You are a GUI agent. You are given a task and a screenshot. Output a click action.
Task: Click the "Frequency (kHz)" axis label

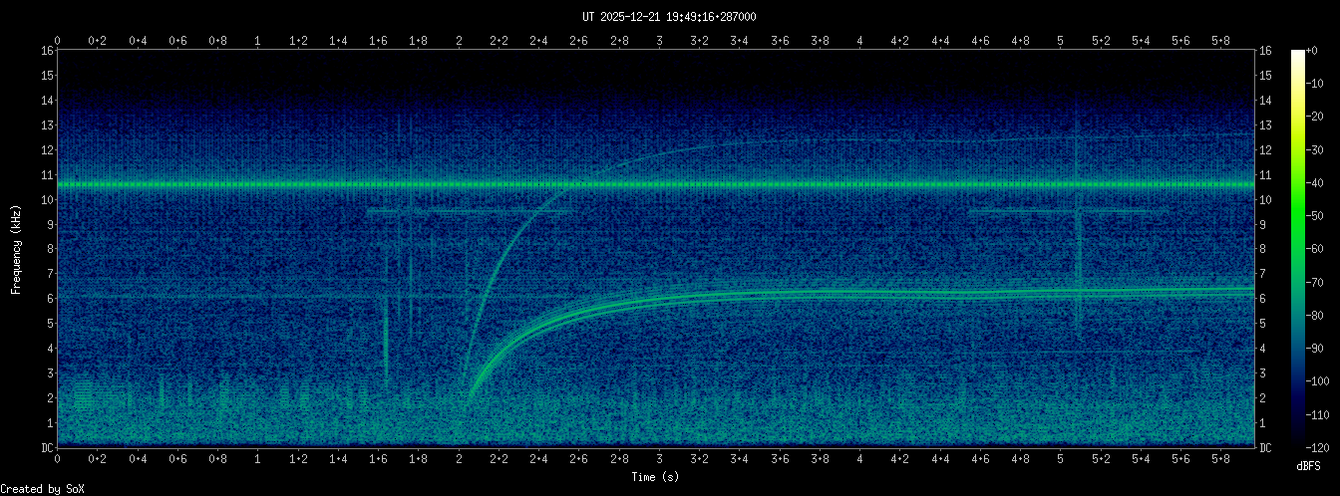click(17, 249)
